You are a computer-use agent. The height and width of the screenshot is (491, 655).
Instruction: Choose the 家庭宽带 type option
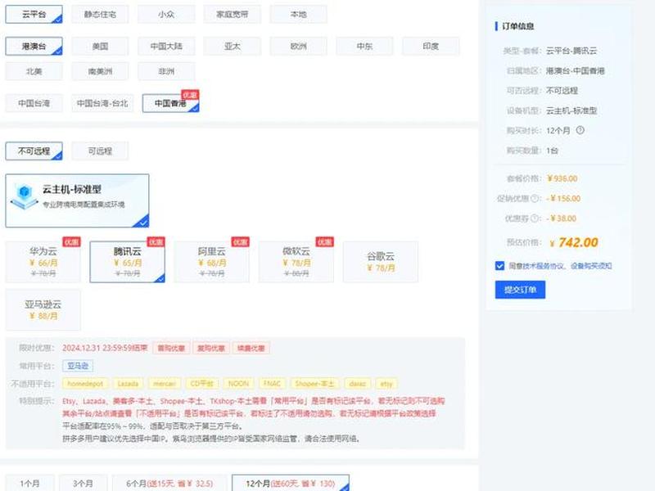[233, 14]
